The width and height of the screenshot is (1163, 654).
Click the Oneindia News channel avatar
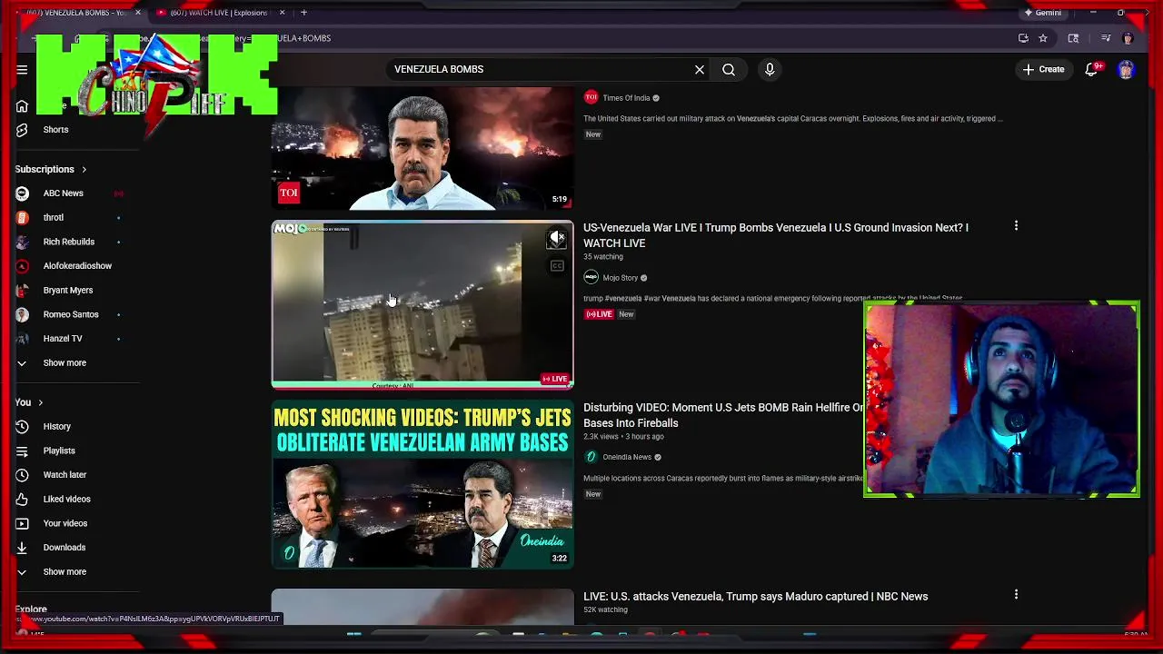591,457
